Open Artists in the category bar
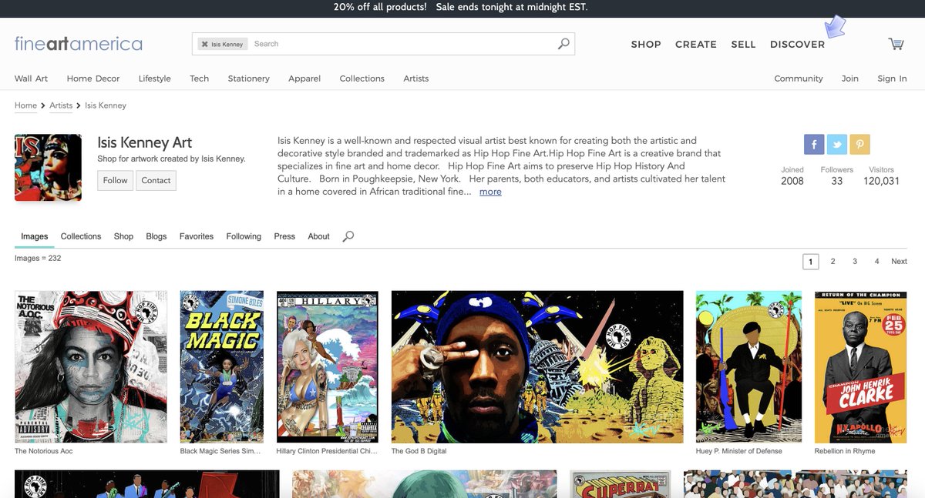925x498 pixels. [416, 79]
